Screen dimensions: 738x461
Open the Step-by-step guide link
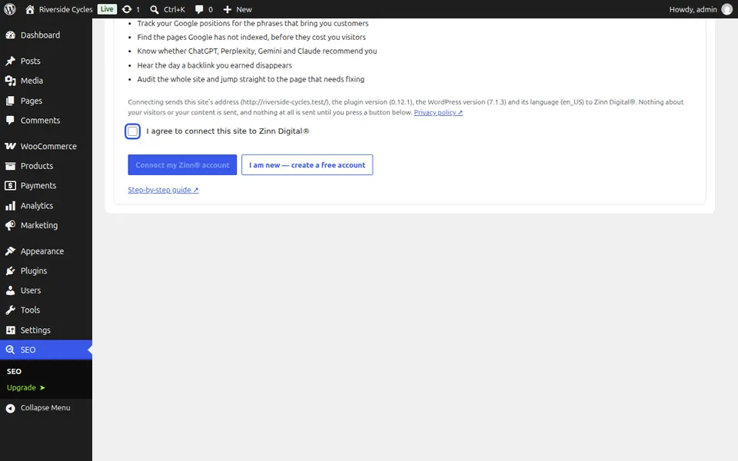[x=163, y=190]
